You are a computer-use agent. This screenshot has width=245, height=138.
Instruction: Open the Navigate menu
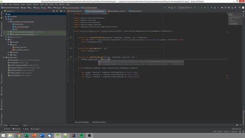[x=16, y=4]
